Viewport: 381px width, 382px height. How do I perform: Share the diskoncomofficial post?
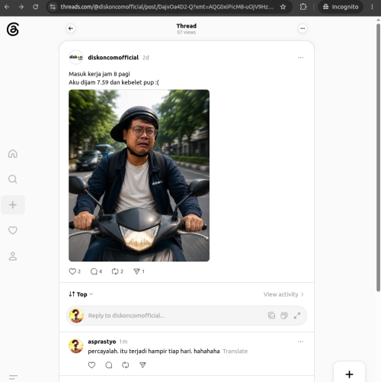[139, 271]
